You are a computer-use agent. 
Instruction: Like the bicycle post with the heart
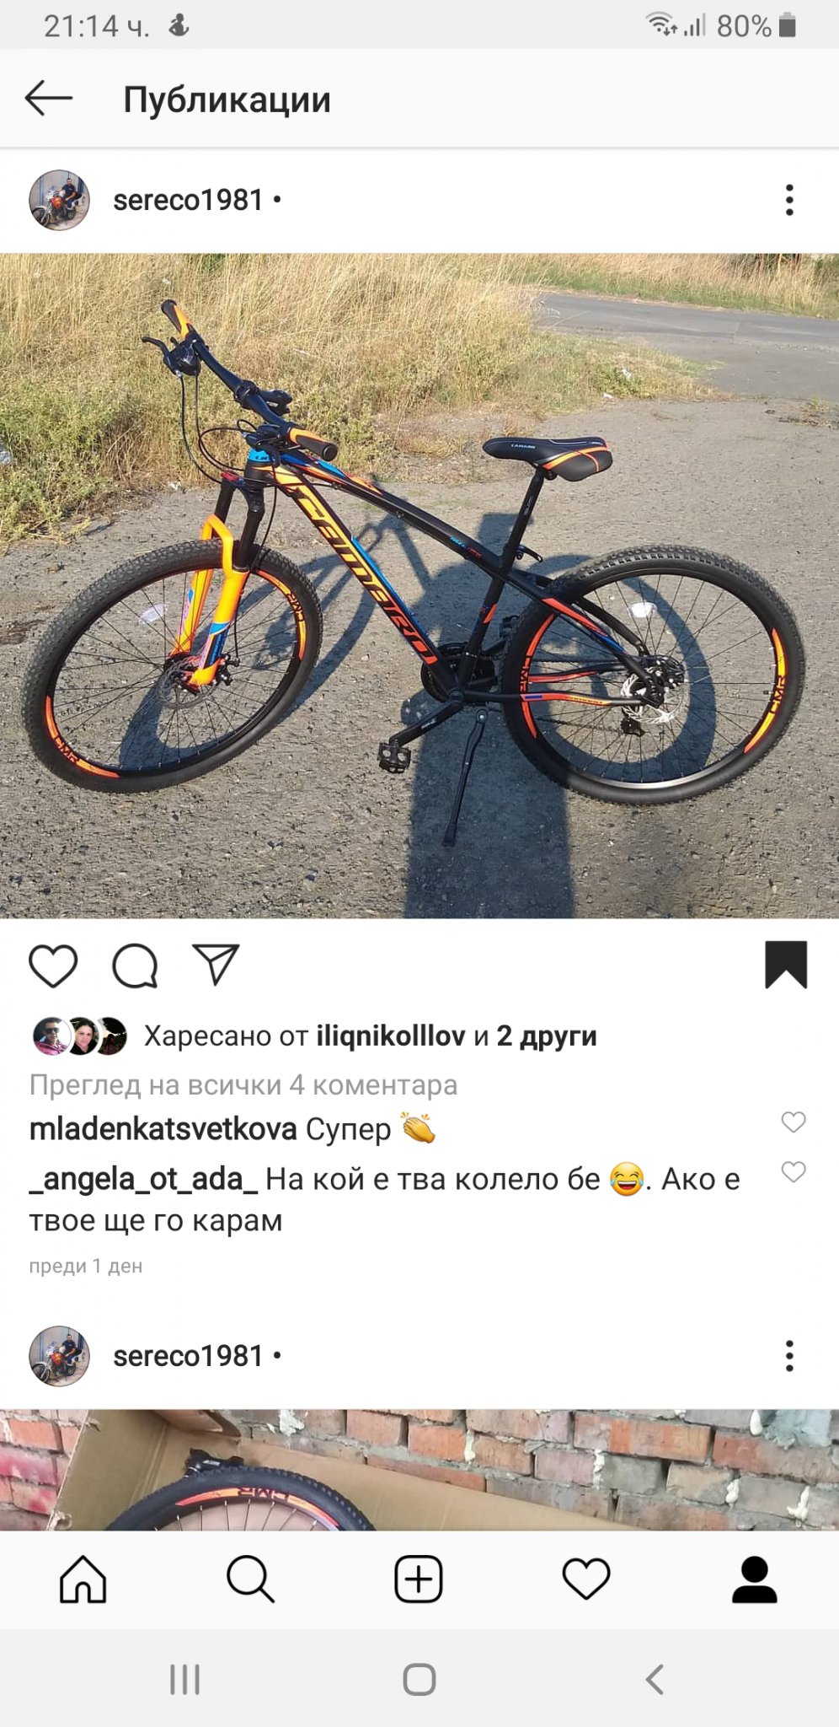click(x=53, y=966)
